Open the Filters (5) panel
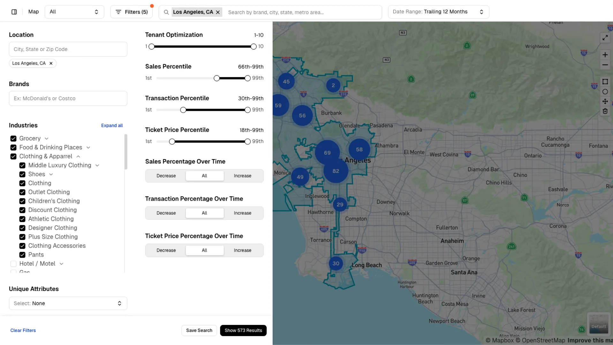613x345 pixels. pos(131,11)
